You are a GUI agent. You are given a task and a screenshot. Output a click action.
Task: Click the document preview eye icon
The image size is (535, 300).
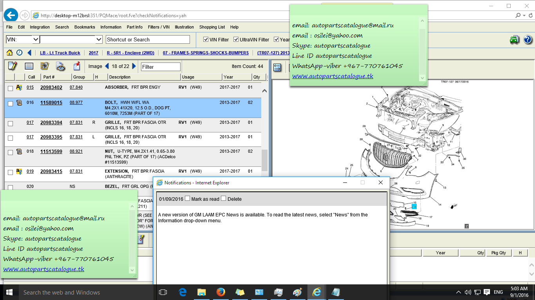60,66
